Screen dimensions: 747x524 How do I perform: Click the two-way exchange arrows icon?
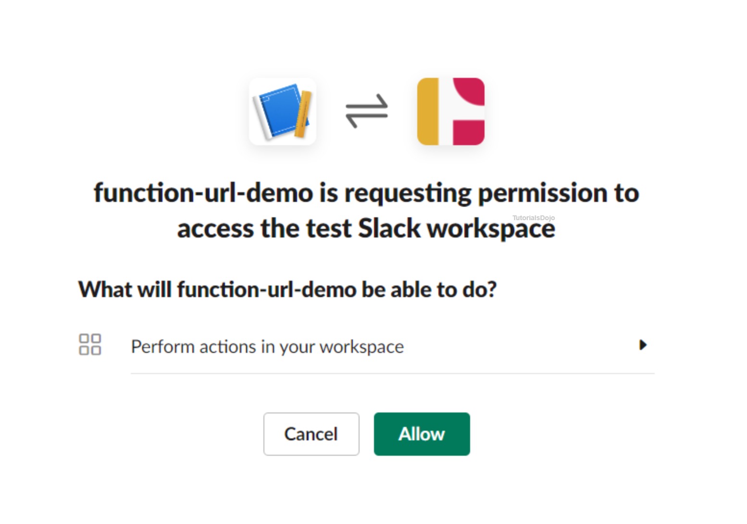(x=367, y=111)
